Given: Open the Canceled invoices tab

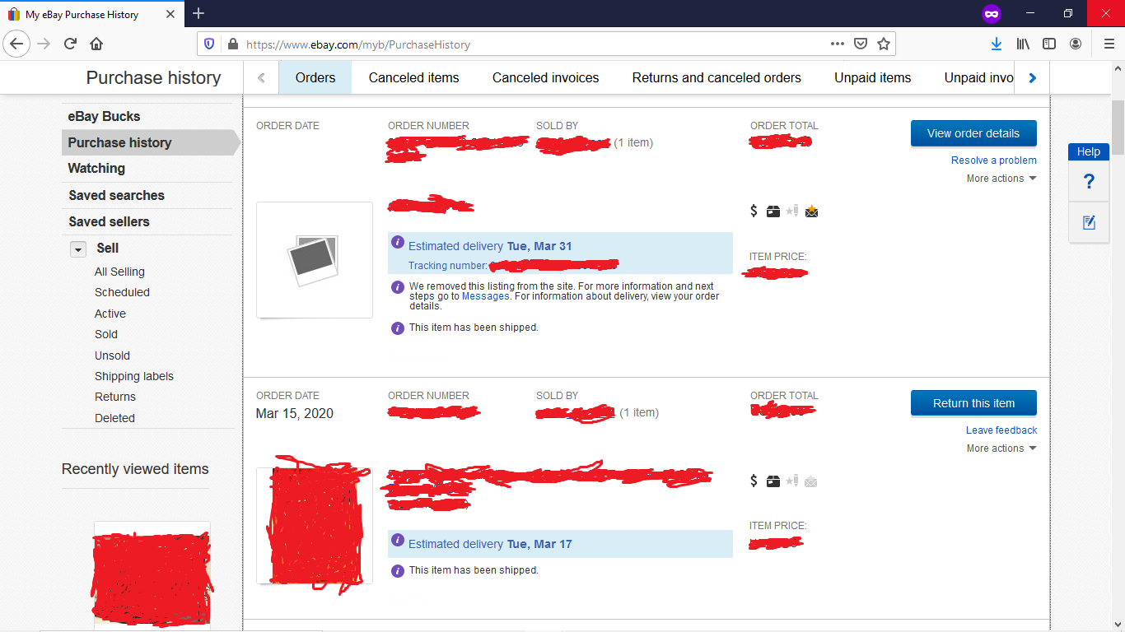Looking at the screenshot, I should pyautogui.click(x=546, y=78).
